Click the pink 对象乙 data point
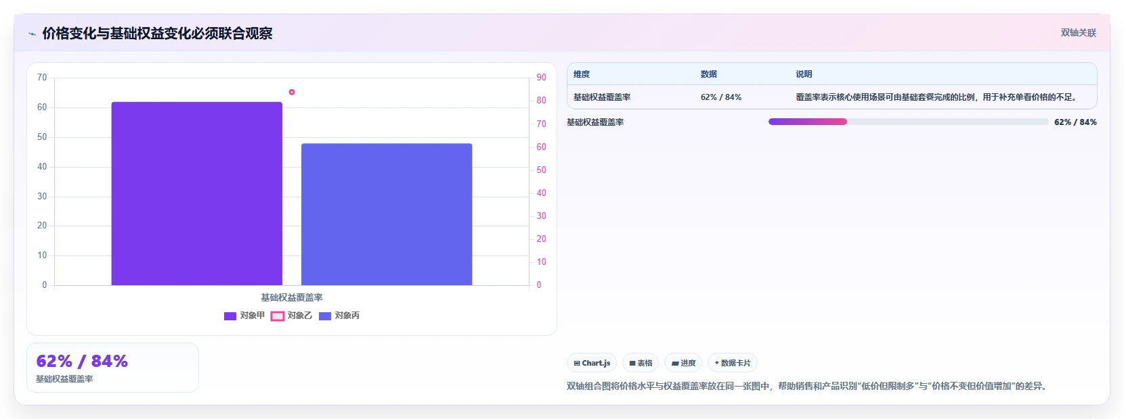This screenshot has width=1124, height=419. tap(292, 92)
